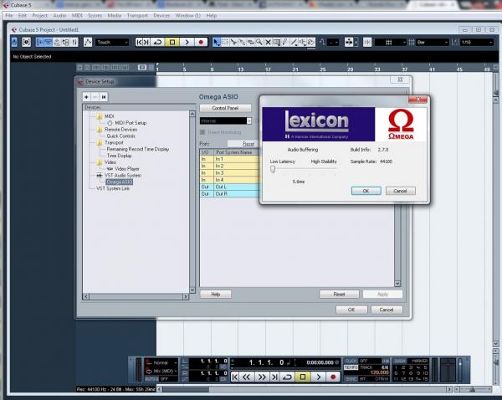Open the Devices menu

161,15
